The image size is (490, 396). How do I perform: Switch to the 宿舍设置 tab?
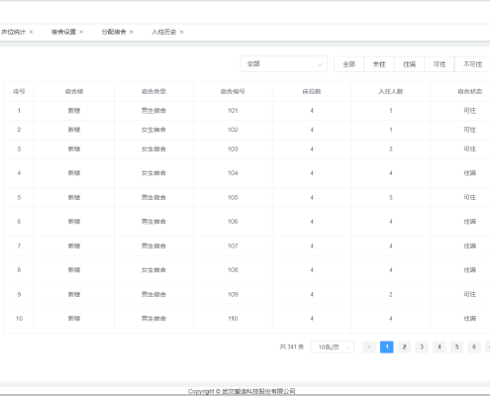pyautogui.click(x=63, y=32)
